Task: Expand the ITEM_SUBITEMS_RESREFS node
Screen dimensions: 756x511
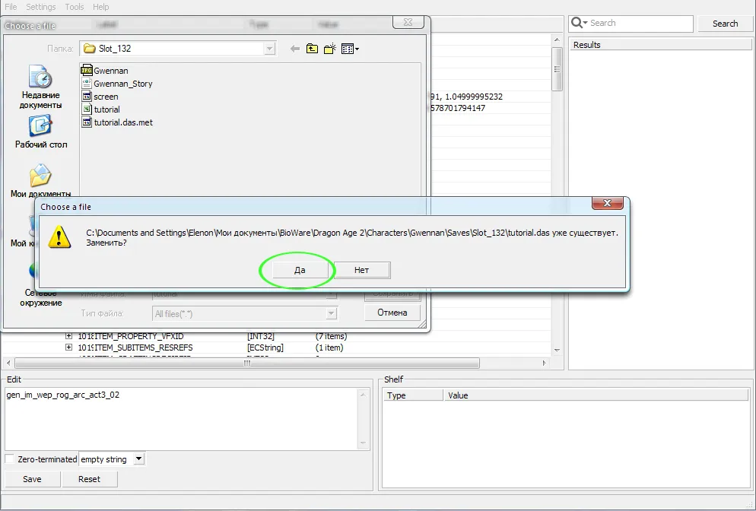Action: (69, 347)
